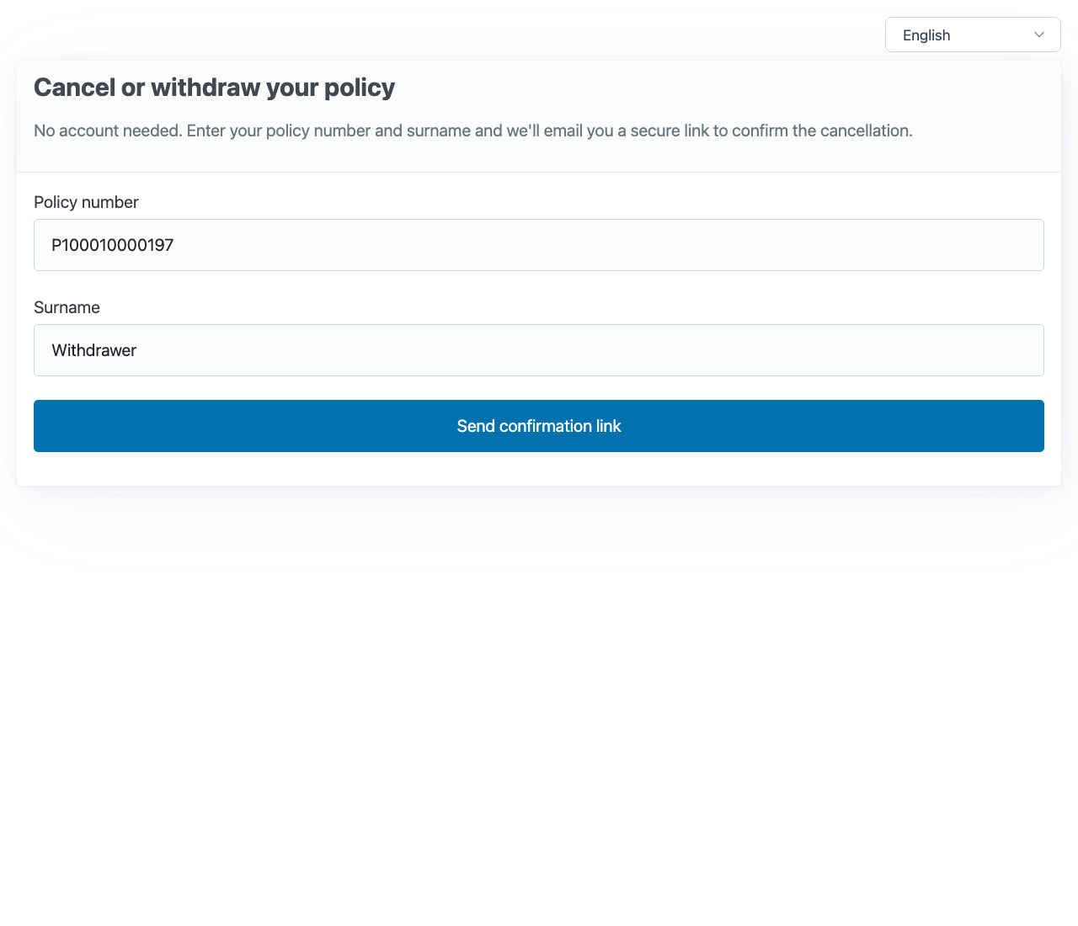Click the "Cancel or withdraw your policy" heading

[x=214, y=88]
